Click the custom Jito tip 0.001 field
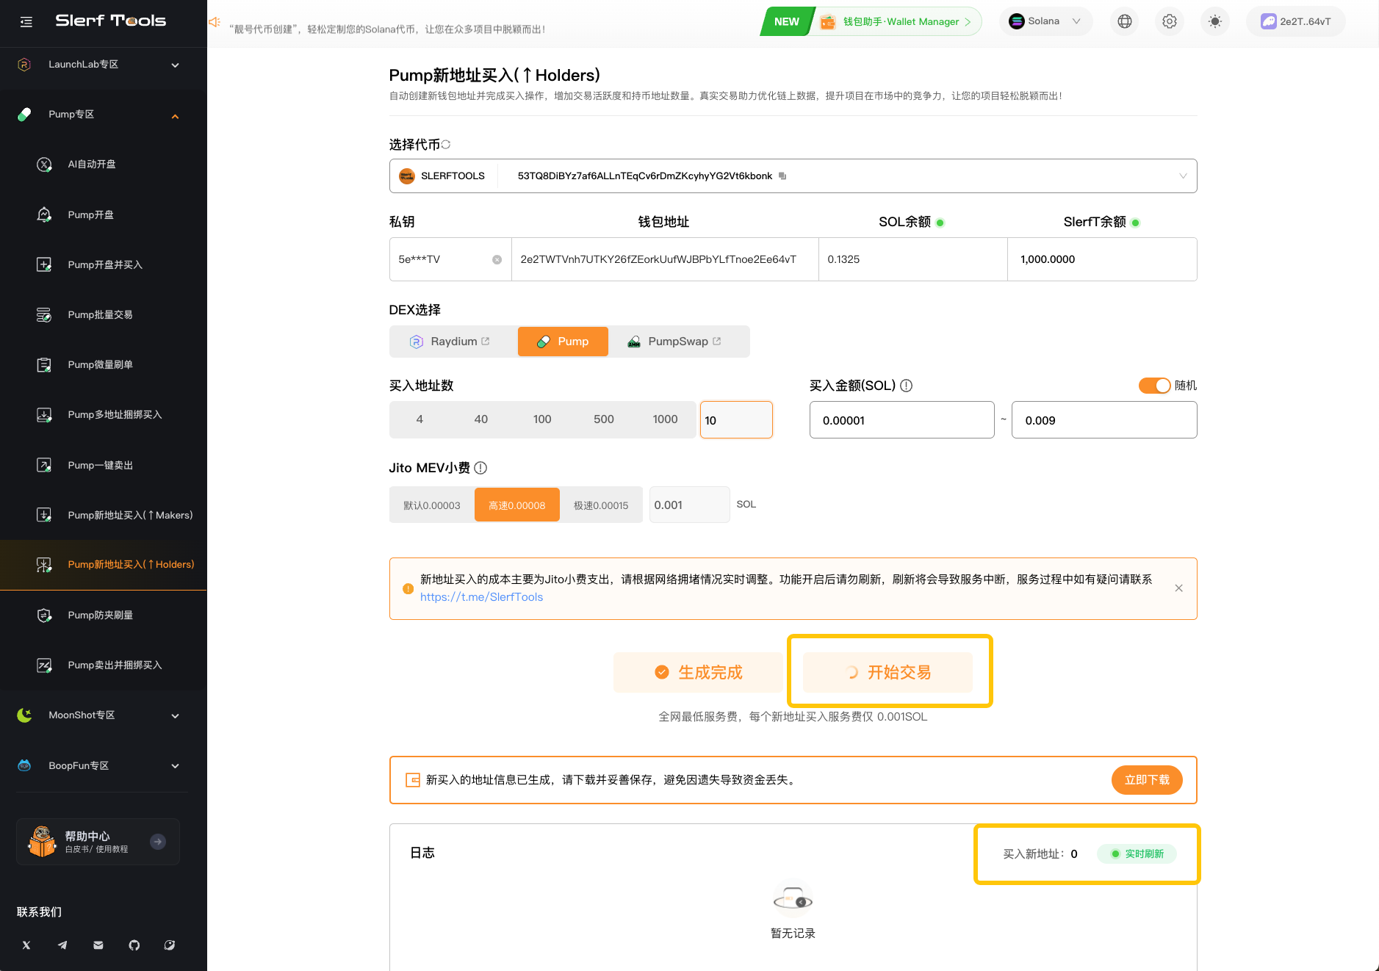 (689, 505)
